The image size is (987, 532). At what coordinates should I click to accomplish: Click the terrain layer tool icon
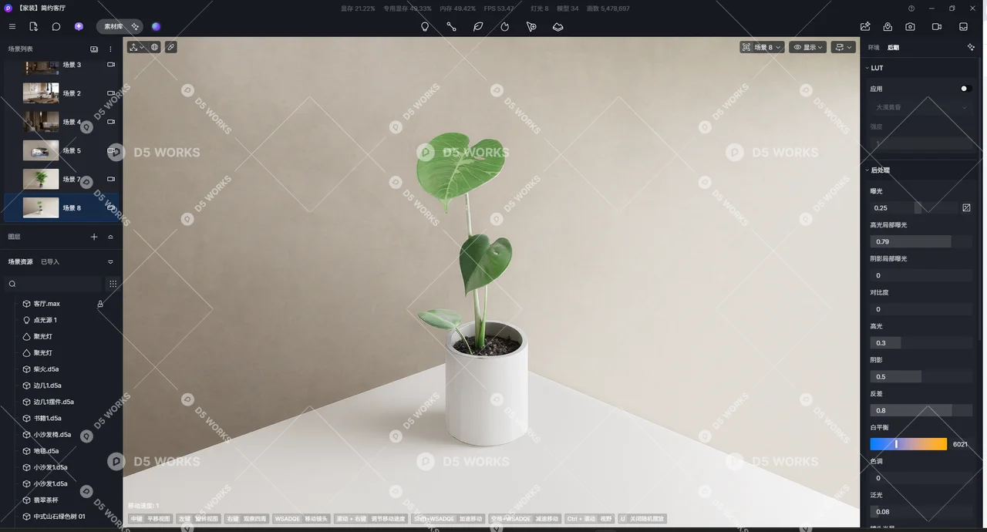pos(558,26)
